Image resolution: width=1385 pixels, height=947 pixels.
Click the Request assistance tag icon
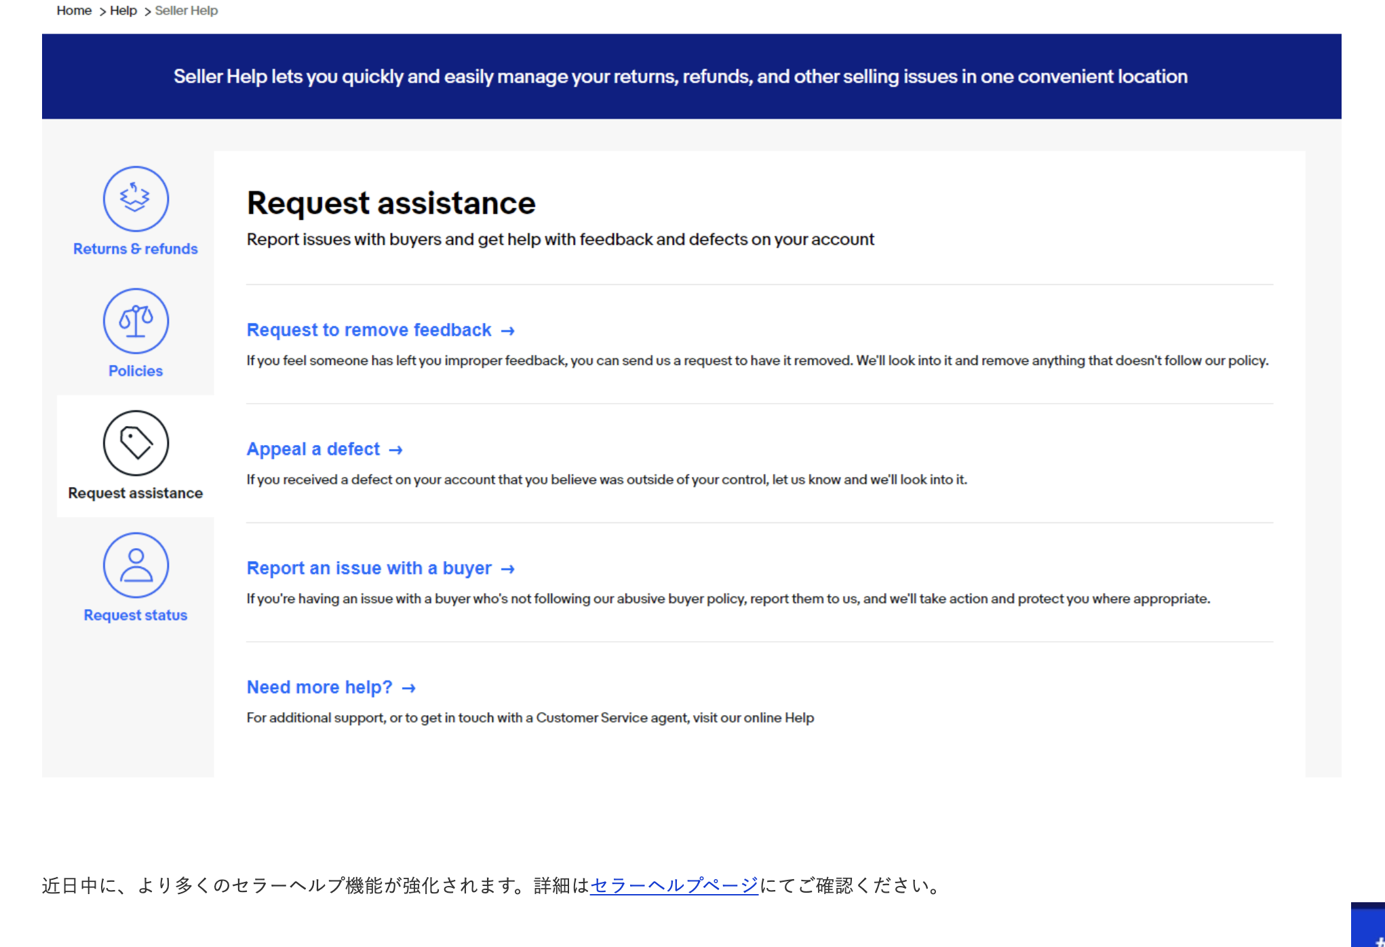point(136,443)
